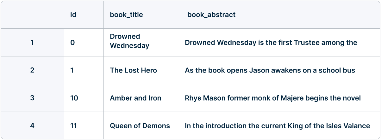Click the empty top-left header cell
The width and height of the screenshot is (381, 140).
(32, 15)
